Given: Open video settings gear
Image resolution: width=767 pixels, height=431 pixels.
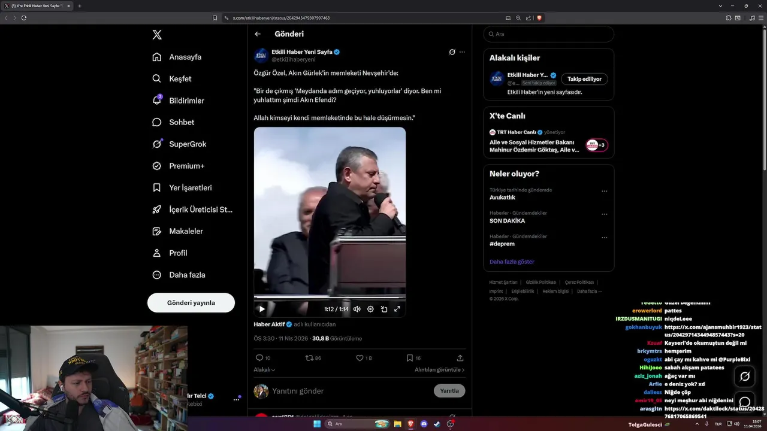Looking at the screenshot, I should point(370,309).
